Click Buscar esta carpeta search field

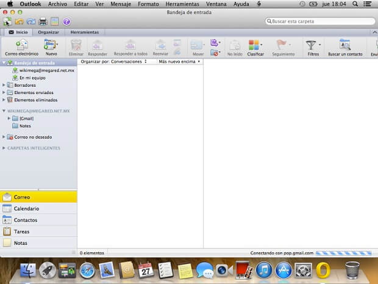(x=320, y=21)
